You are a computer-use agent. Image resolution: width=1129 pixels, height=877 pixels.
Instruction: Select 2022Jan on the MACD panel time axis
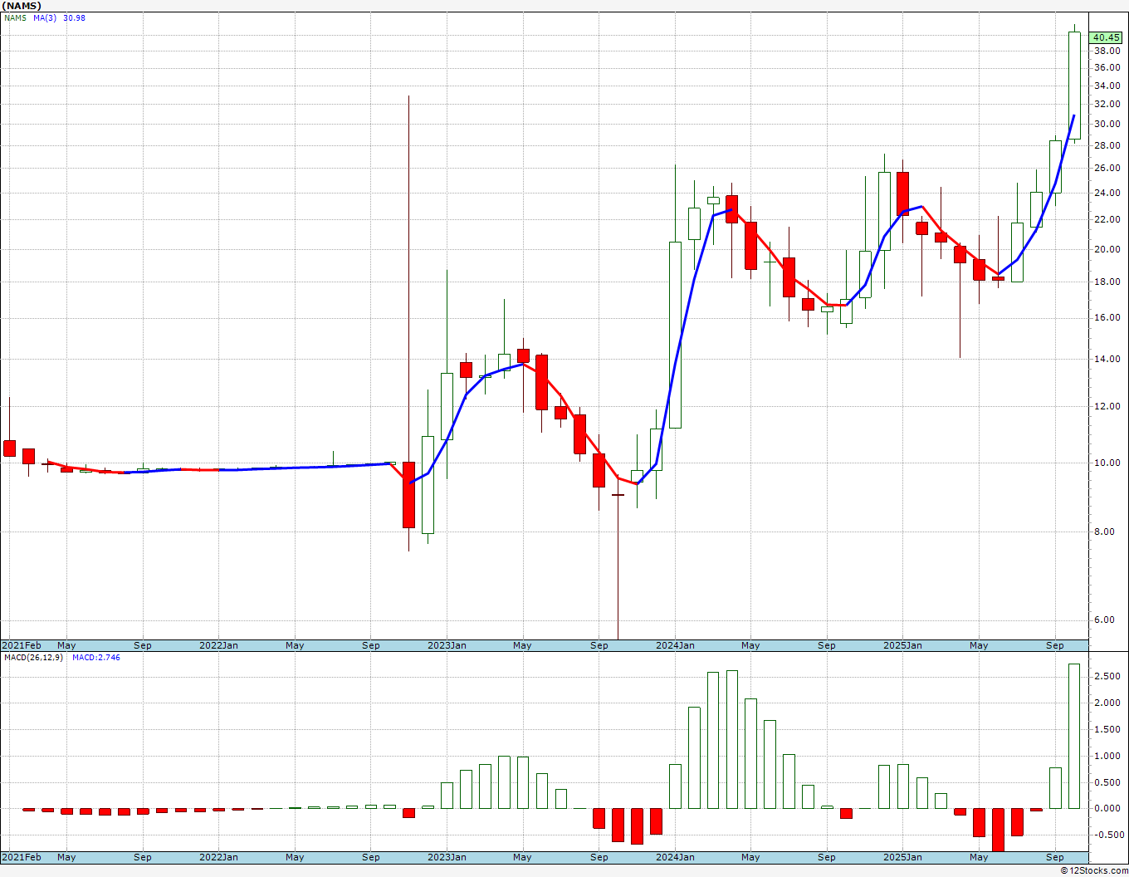(x=219, y=857)
